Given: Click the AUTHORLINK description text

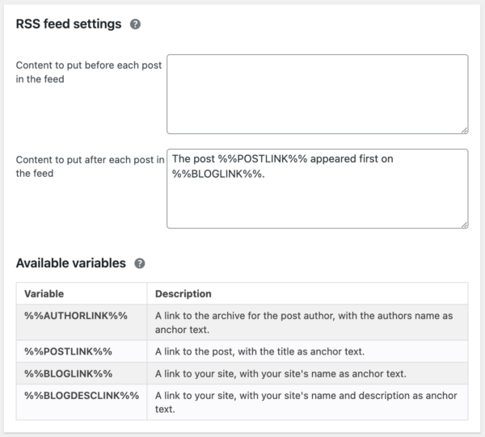Looking at the screenshot, I should point(304,322).
